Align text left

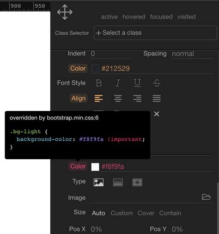[98, 98]
